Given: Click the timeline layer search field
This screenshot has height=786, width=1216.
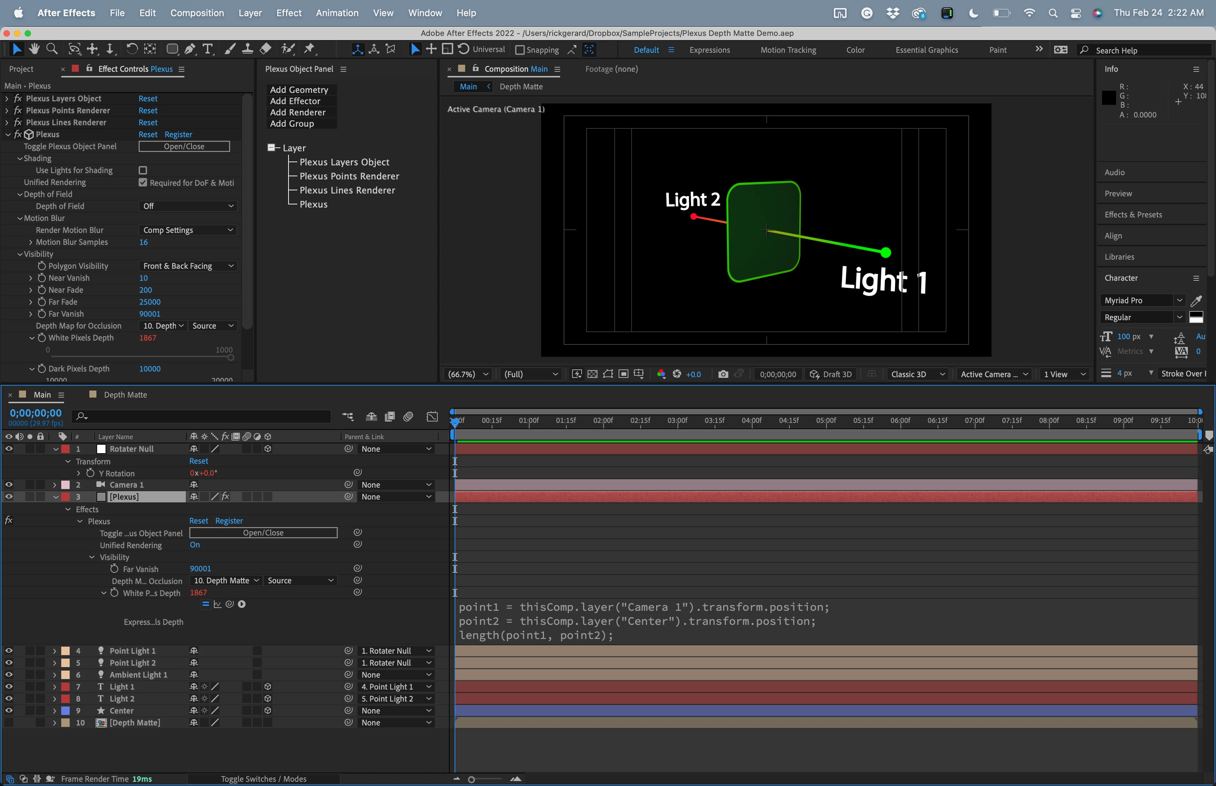Looking at the screenshot, I should [204, 417].
